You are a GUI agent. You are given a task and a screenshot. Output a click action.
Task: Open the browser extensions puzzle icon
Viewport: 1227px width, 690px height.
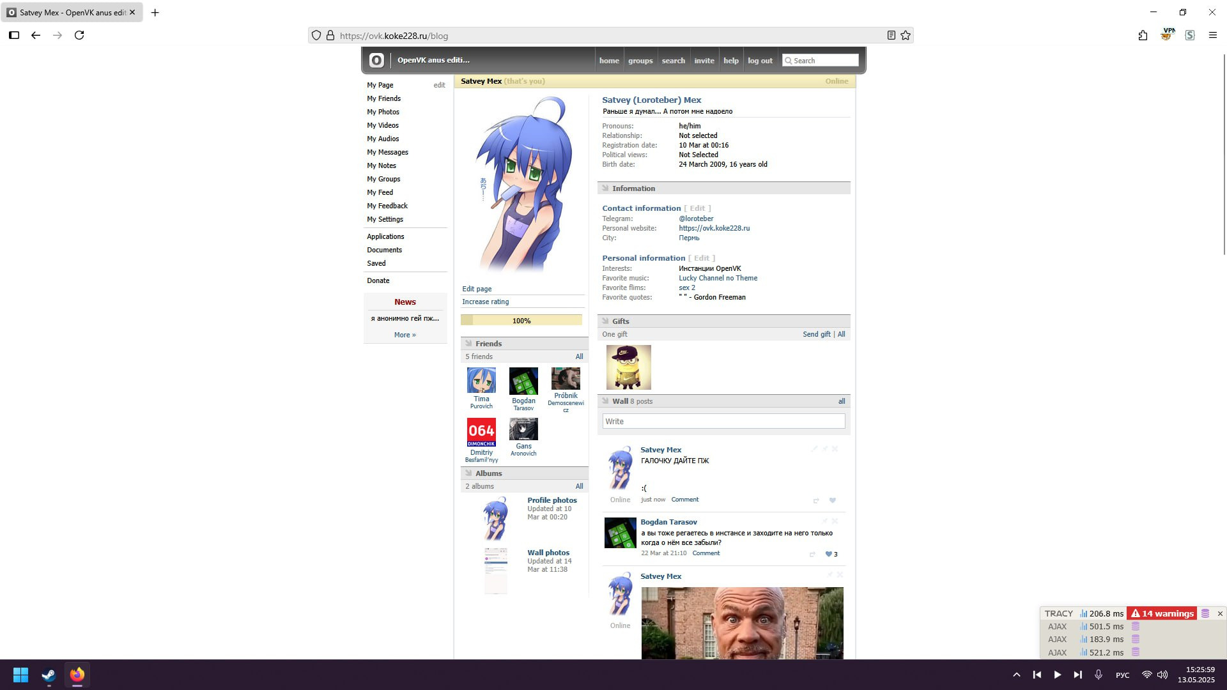(x=1143, y=35)
